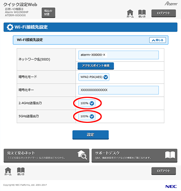Click the house-with-magnifier icon in 見えて安心ネット
The height and width of the screenshot is (191, 181).
tap(82, 155)
